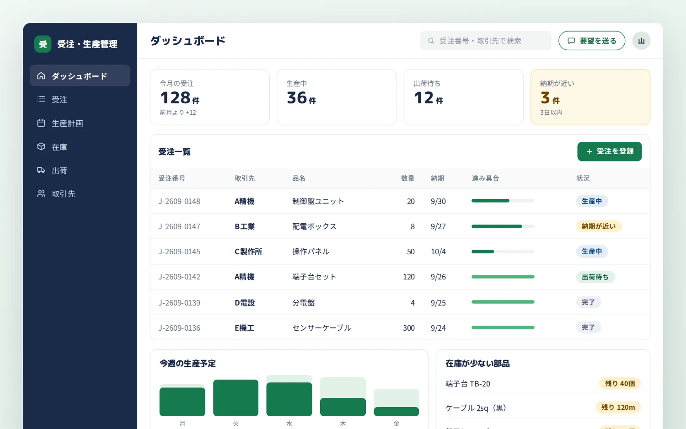This screenshot has height=429, width=686.
Task: Click the 完了 badge for J-2609-0136
Action: [588, 327]
